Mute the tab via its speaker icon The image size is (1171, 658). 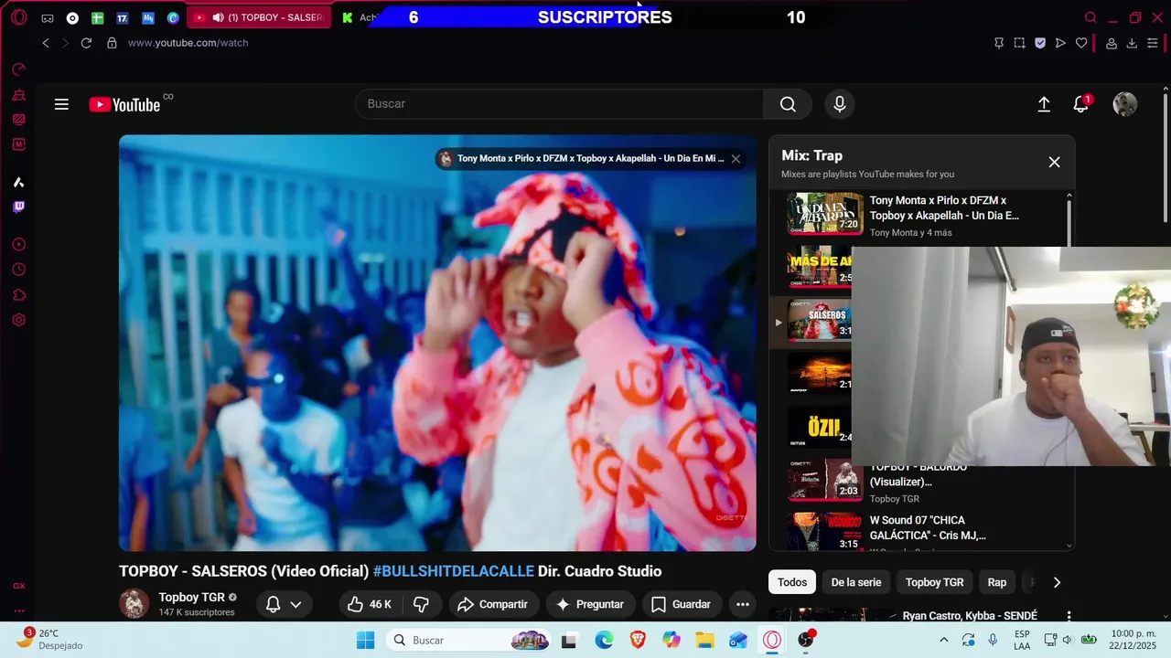tap(218, 17)
